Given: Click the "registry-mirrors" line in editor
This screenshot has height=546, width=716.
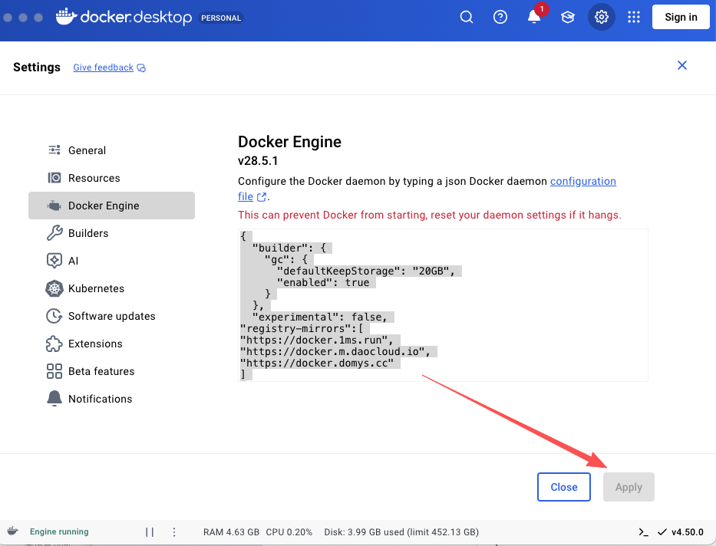Looking at the screenshot, I should coord(302,328).
